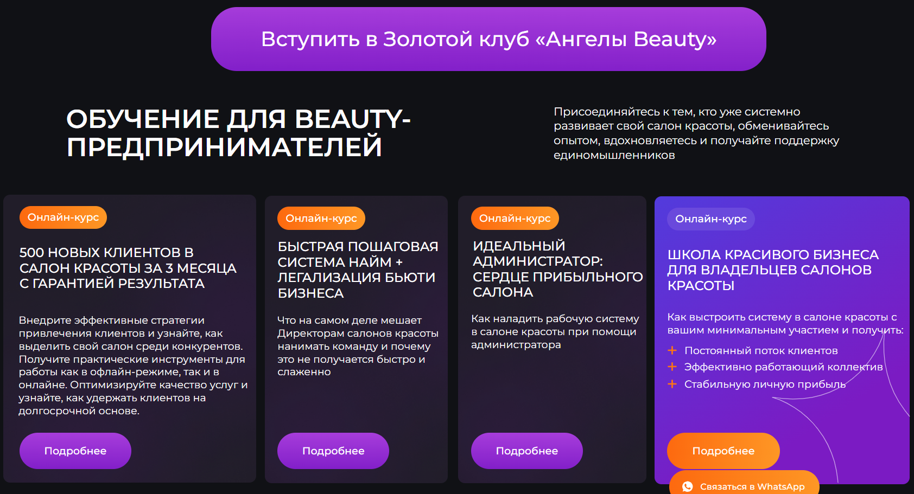914x494 pixels.
Task: Click Онлайн-курс badge on Идеальный администратор card
Action: click(x=515, y=219)
